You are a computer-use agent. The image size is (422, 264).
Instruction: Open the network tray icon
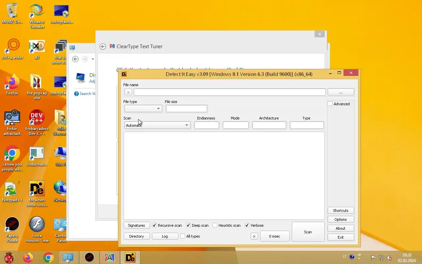[x=381, y=258]
